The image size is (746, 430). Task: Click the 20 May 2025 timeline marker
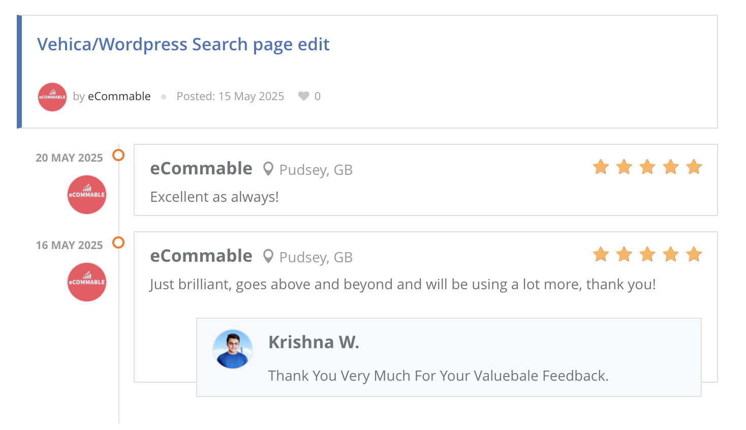point(118,155)
